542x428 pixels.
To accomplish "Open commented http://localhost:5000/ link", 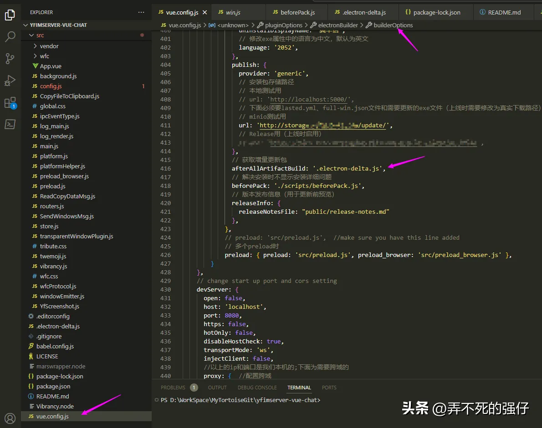I will click(x=309, y=100).
